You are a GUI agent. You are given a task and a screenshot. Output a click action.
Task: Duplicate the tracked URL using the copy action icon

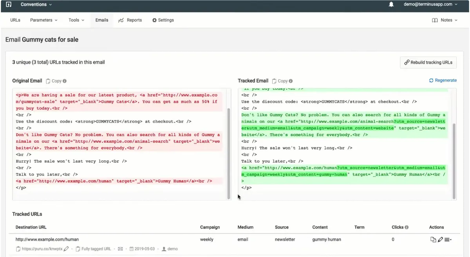pos(433,239)
